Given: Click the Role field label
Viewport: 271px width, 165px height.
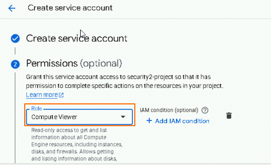Looking at the screenshot, I should [36, 108].
